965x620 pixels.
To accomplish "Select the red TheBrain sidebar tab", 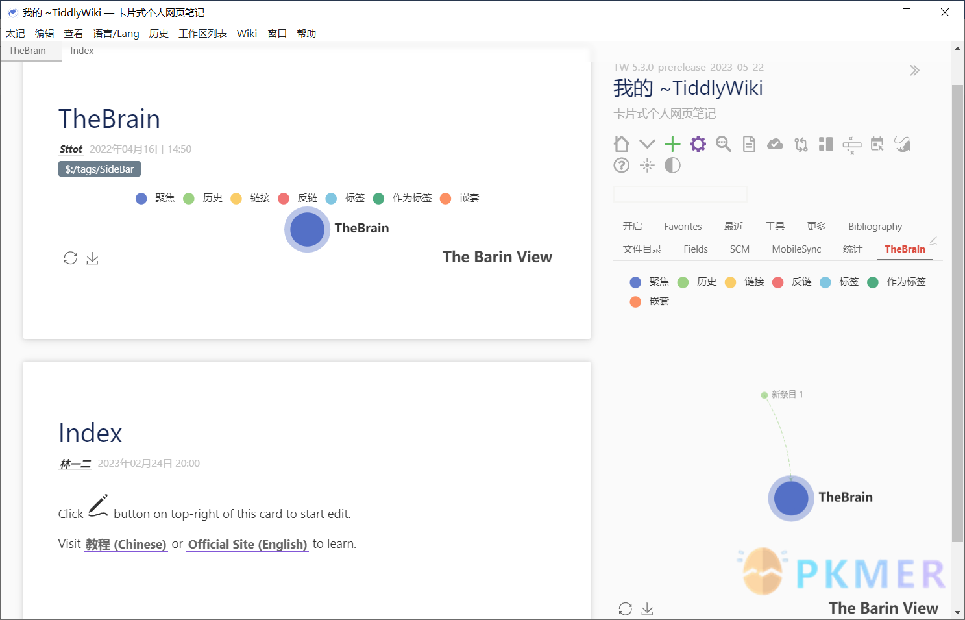I will click(905, 249).
